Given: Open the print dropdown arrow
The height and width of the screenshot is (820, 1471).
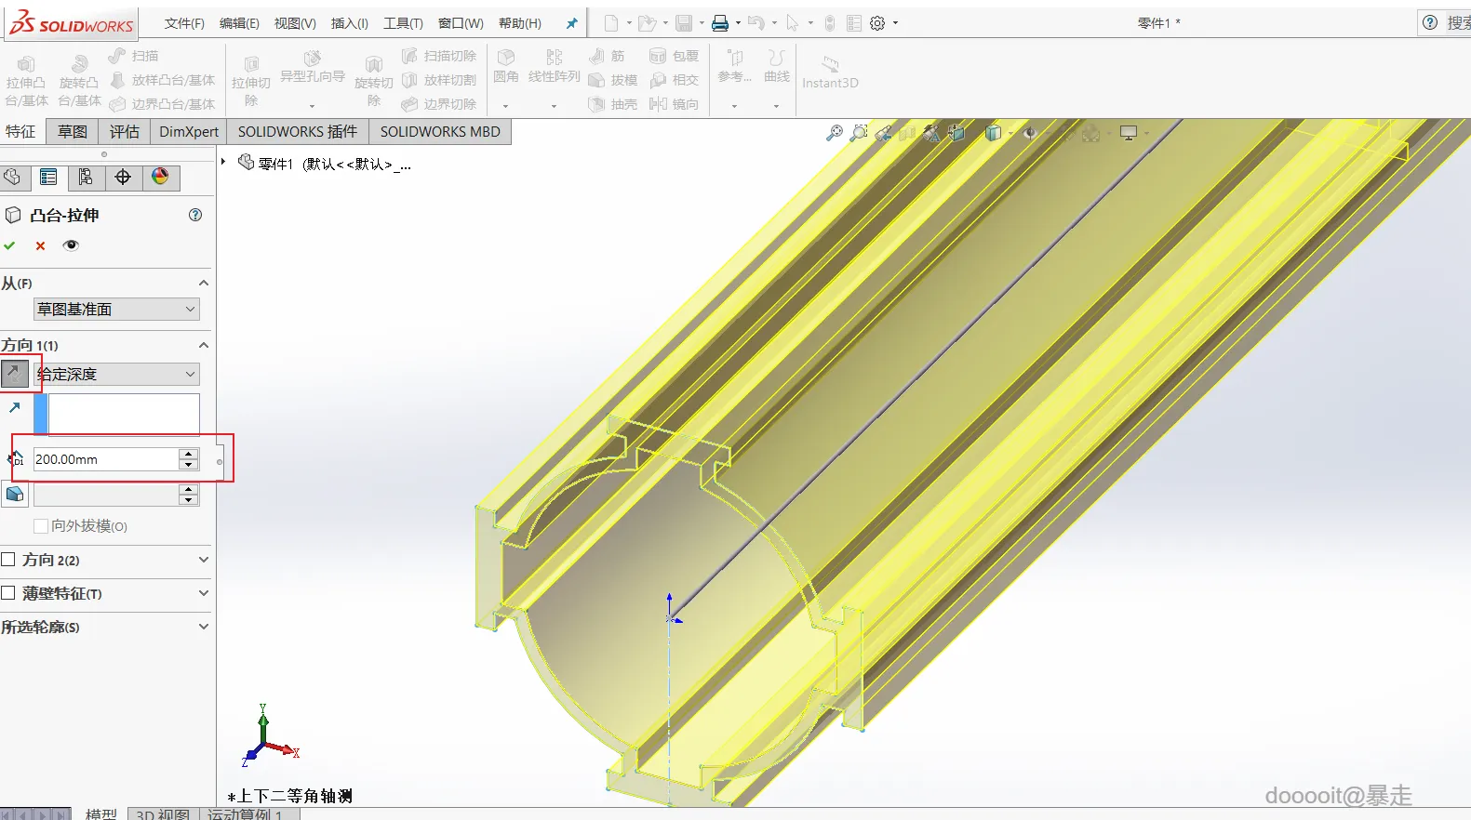Looking at the screenshot, I should coord(738,23).
